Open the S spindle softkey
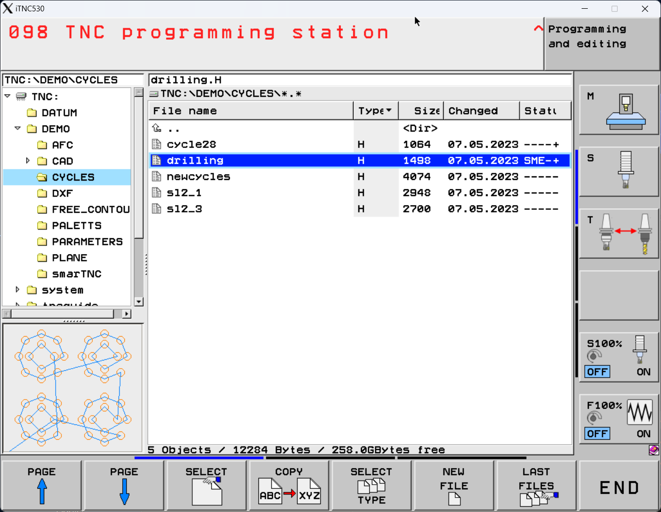 click(619, 172)
